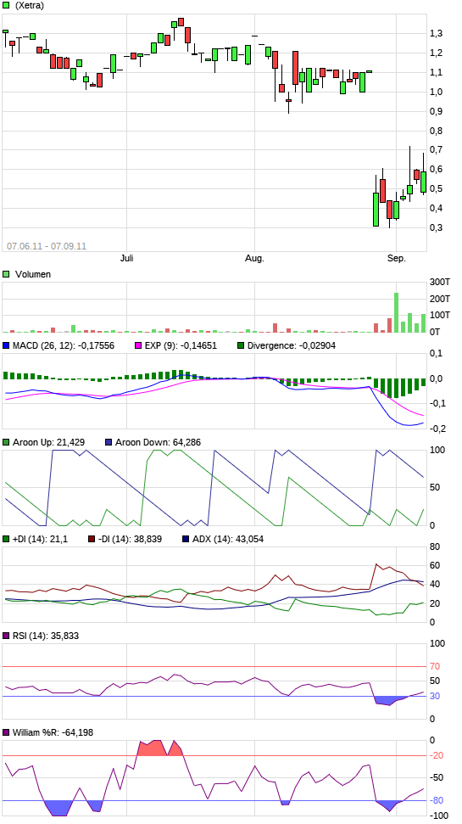Click the dark green Divergence legend swatch
Screen dimensions: 462x824
(241, 345)
